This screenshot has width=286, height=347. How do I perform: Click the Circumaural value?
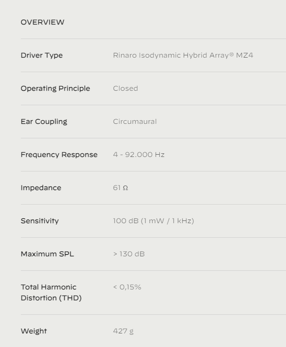[x=135, y=122]
